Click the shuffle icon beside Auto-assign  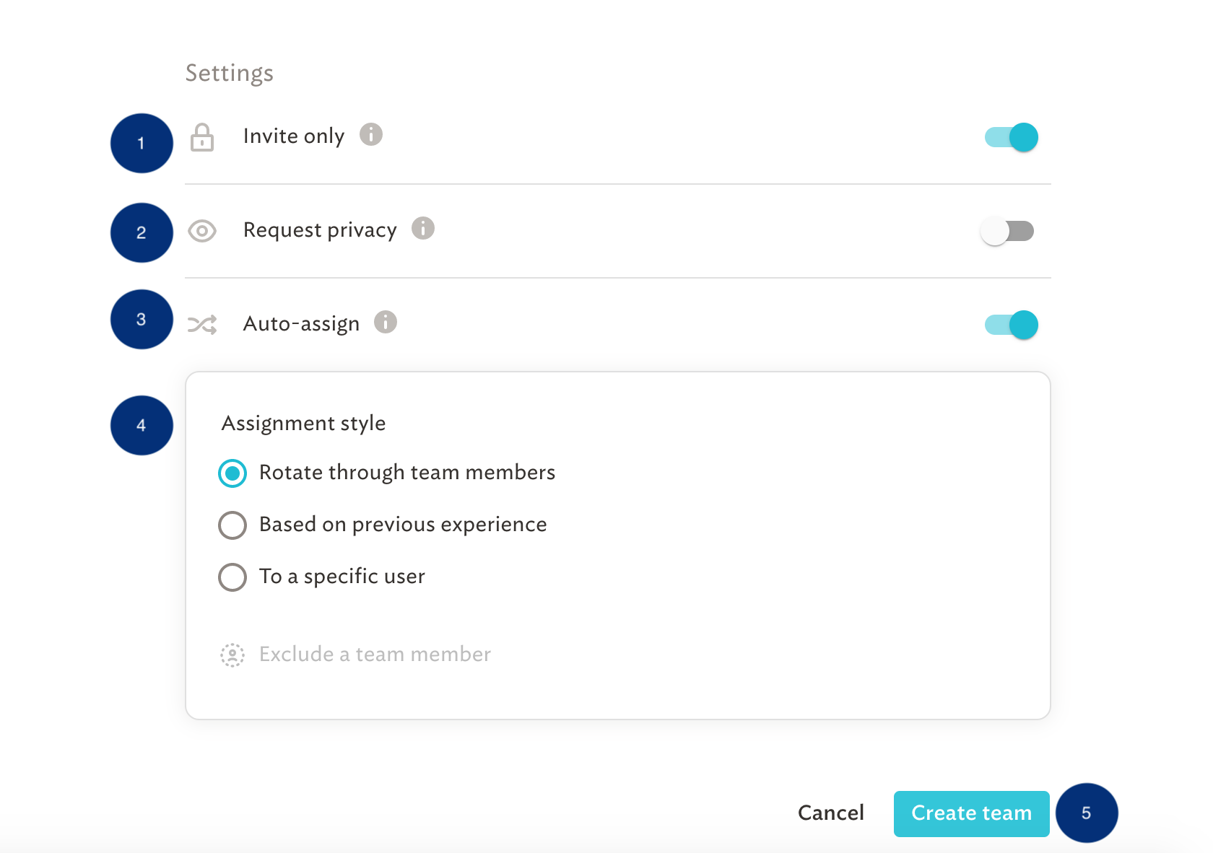[x=202, y=325]
